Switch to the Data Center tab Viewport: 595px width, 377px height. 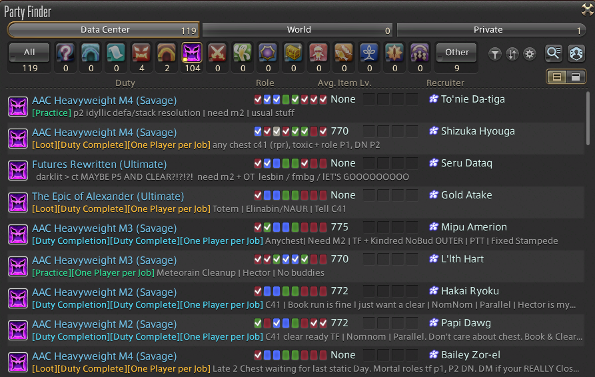(x=103, y=30)
